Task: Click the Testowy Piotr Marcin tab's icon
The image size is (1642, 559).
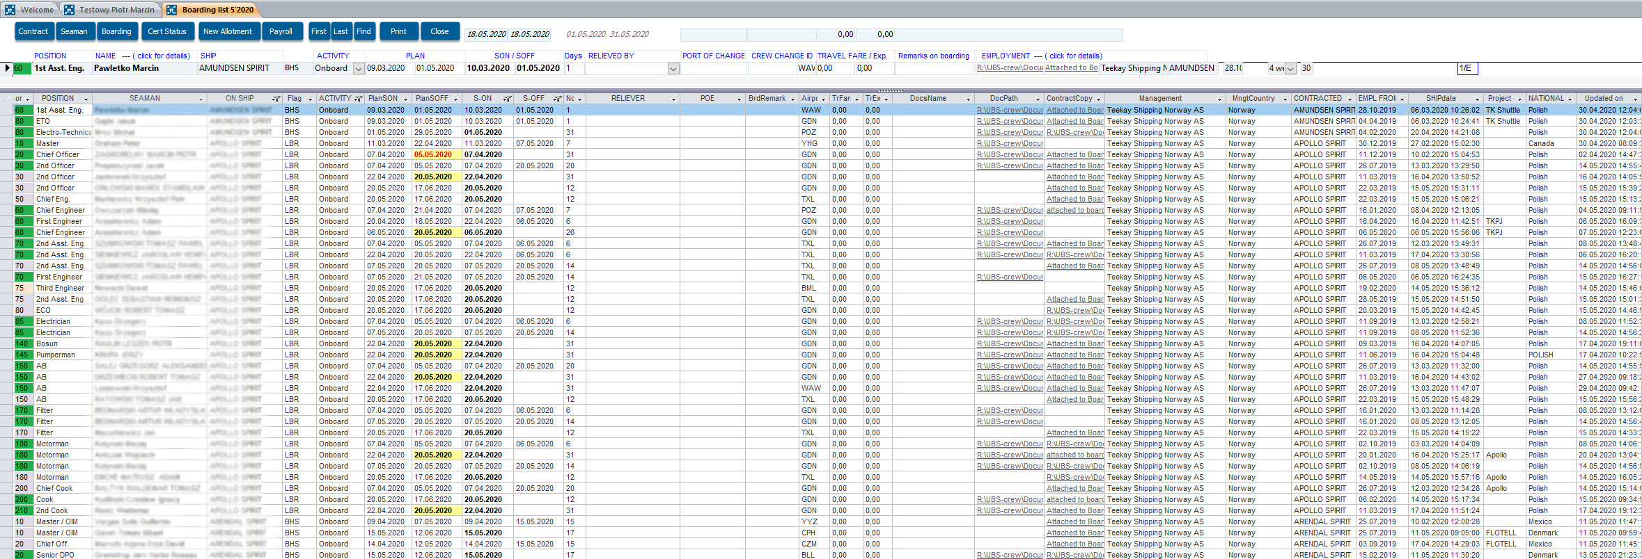Action: pyautogui.click(x=69, y=10)
